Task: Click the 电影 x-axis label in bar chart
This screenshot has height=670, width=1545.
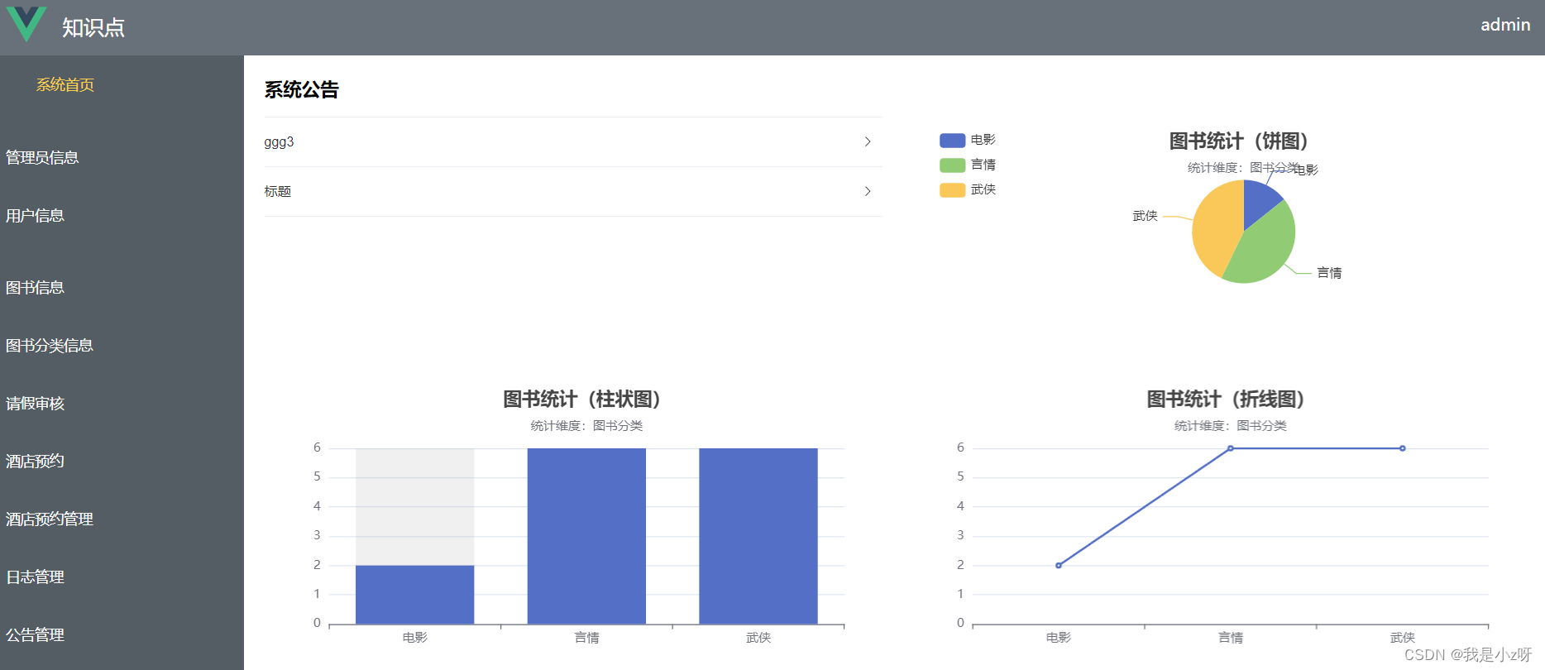Action: point(414,638)
